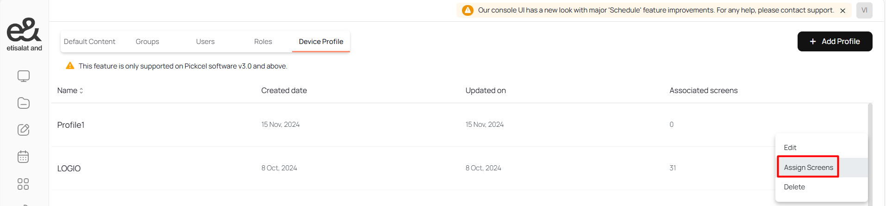This screenshot has width=886, height=206.
Task: Open the Apps grid icon in sidebar
Action: [23, 184]
